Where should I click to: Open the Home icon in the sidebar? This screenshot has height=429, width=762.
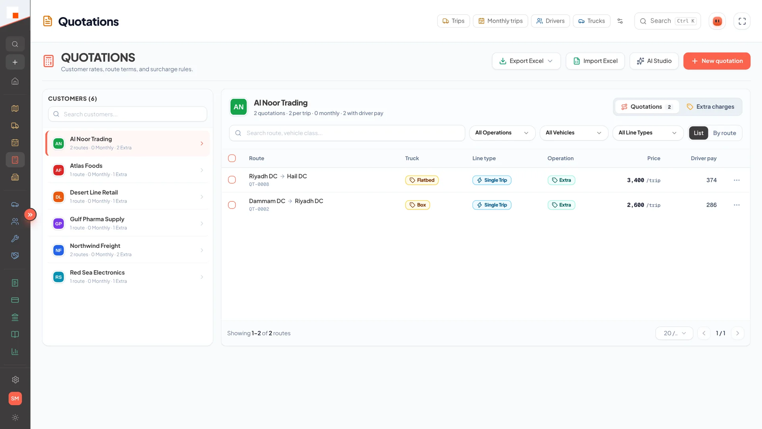click(x=15, y=81)
